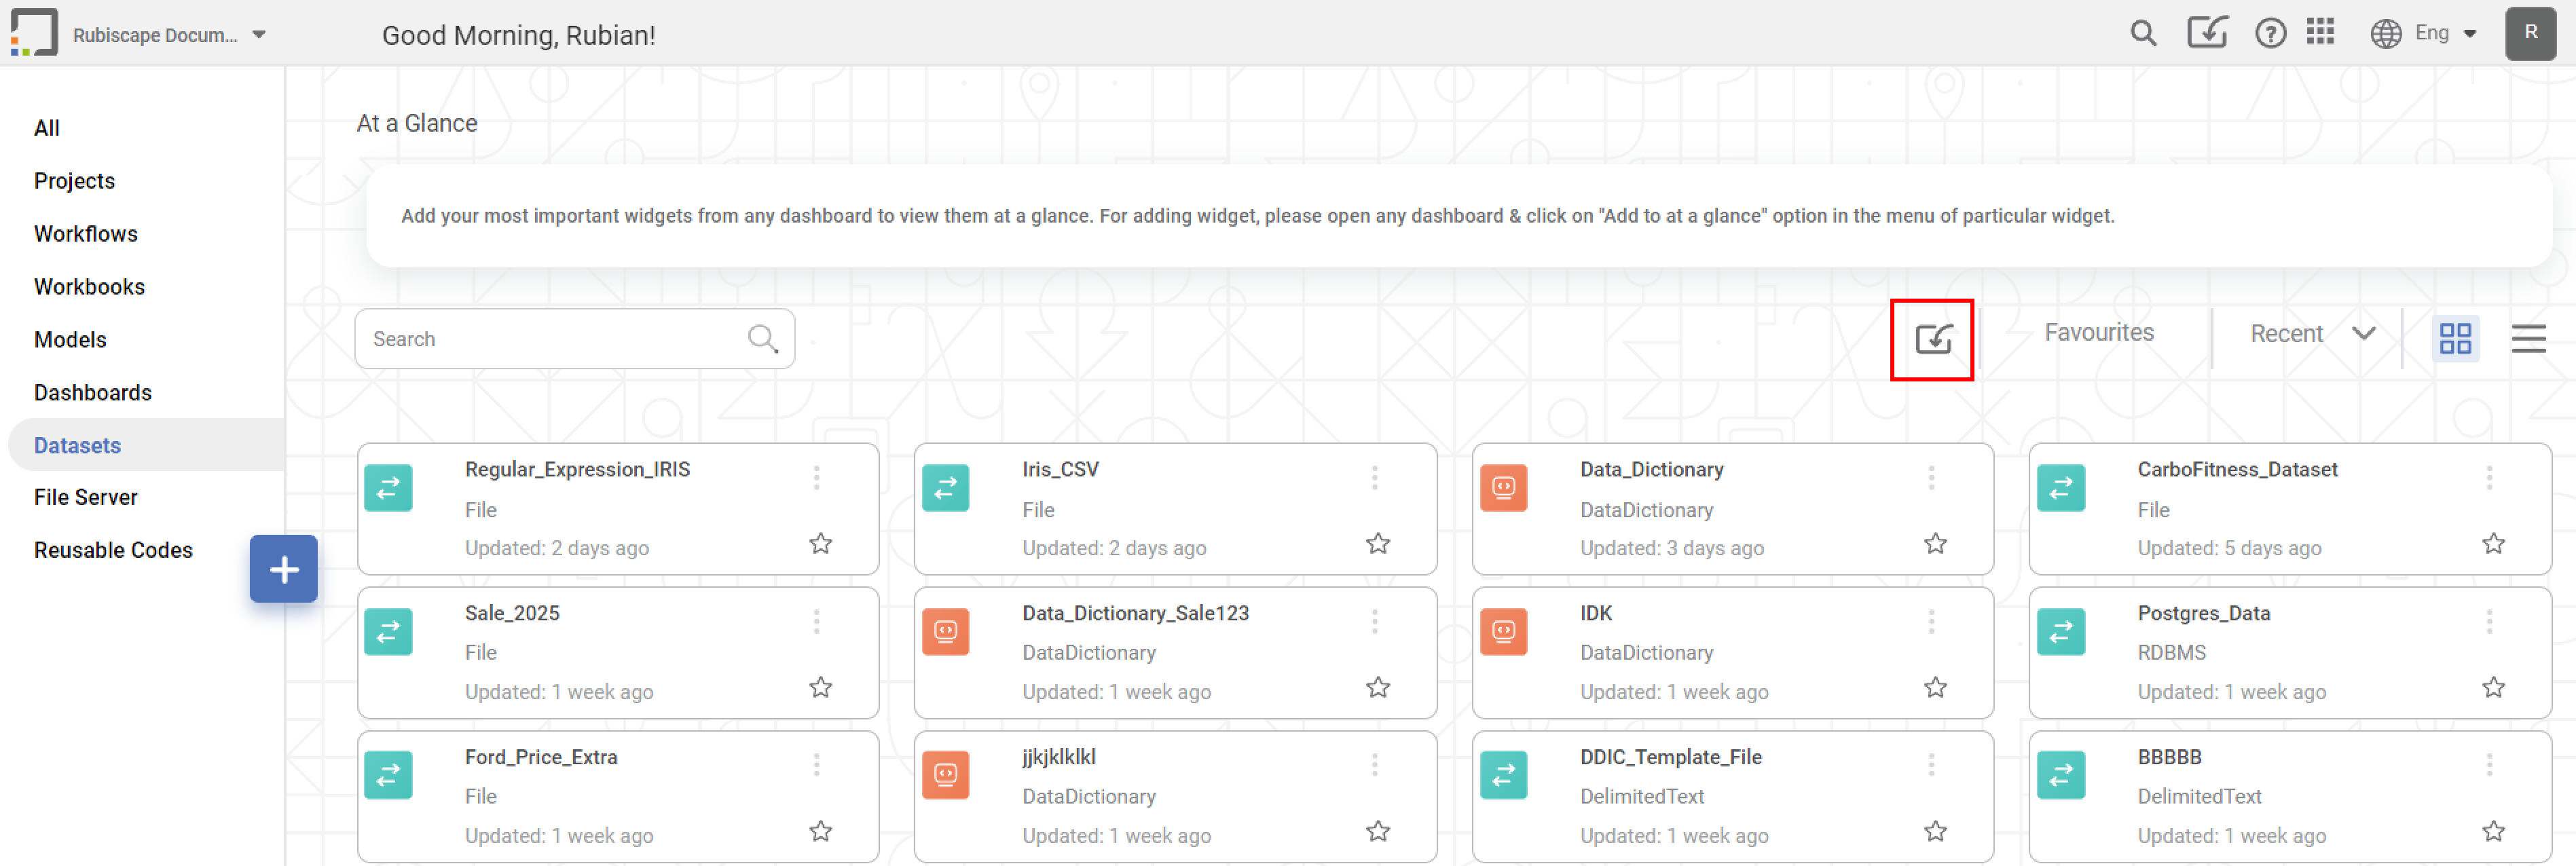Switch to the Datasets sidebar section
The width and height of the screenshot is (2576, 866).
(x=77, y=445)
